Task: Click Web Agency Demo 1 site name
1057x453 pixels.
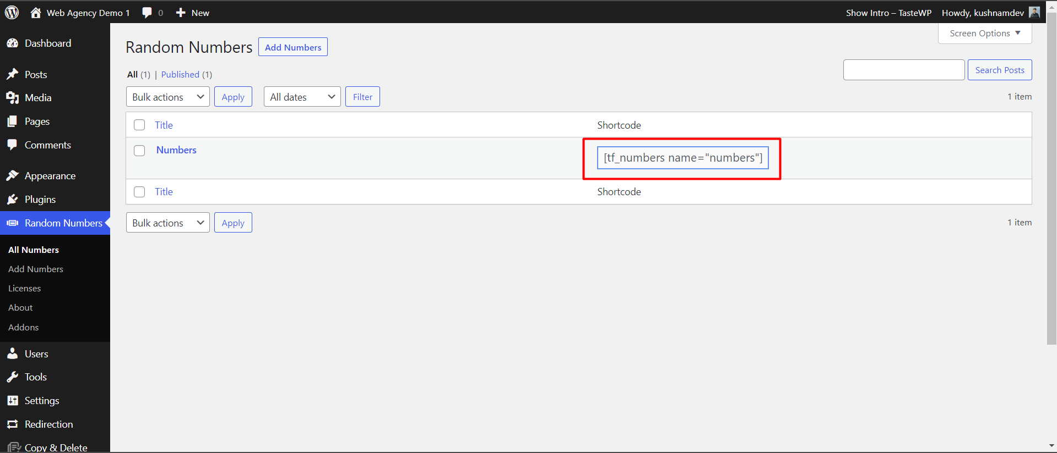Action: [88, 13]
